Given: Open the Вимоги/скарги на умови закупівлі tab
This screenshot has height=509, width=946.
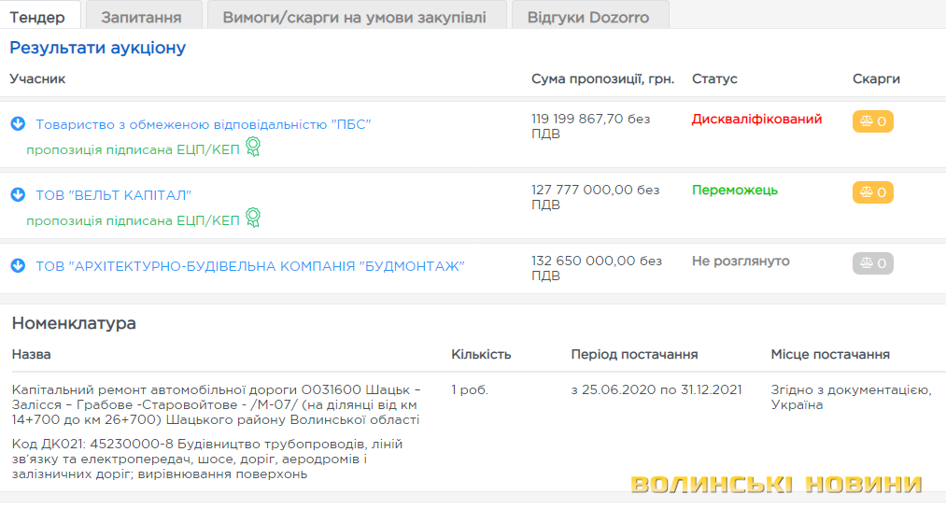Looking at the screenshot, I should 353,17.
